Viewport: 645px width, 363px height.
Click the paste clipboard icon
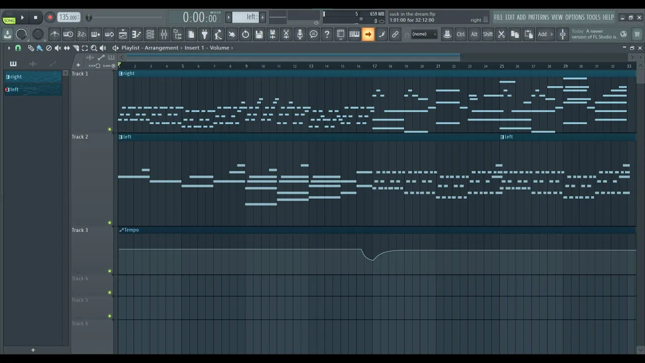(529, 34)
